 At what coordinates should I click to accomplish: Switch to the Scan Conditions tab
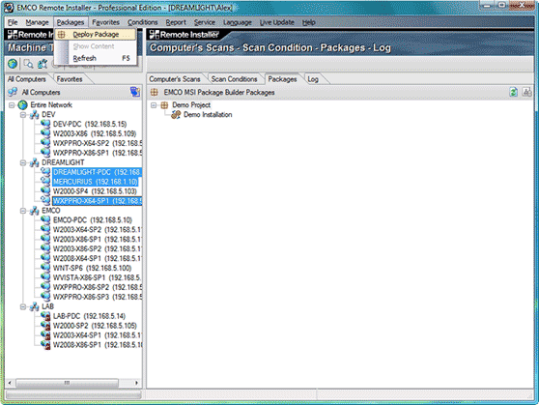(x=234, y=79)
